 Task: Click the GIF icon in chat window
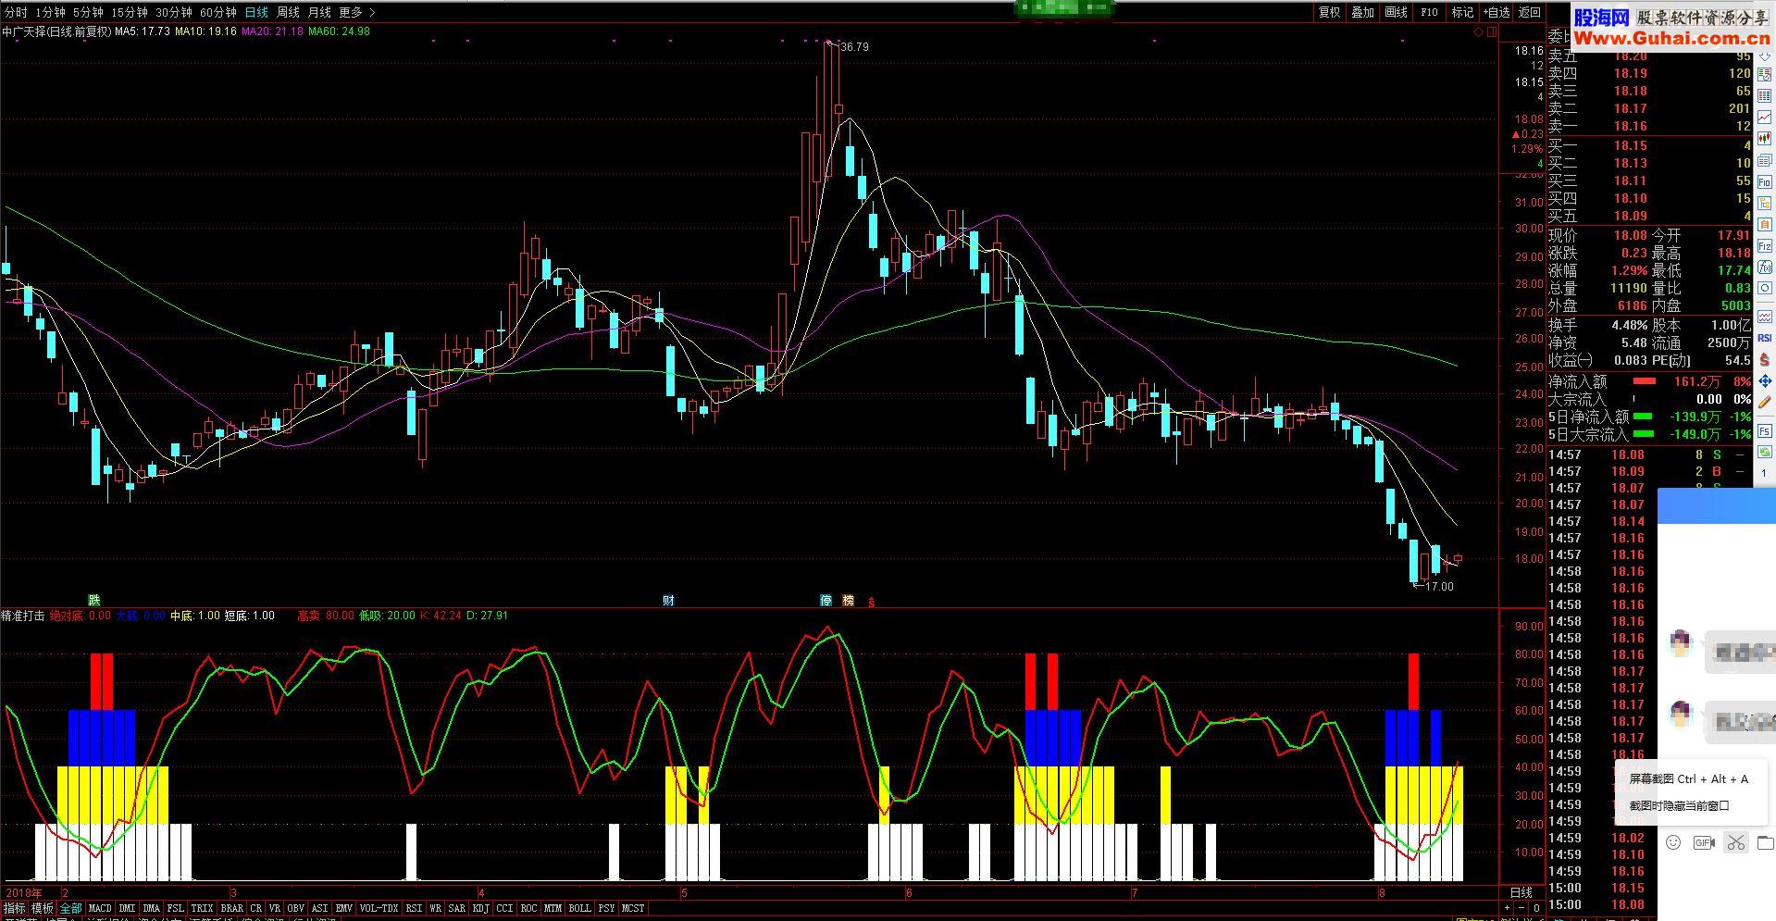pyautogui.click(x=1704, y=842)
